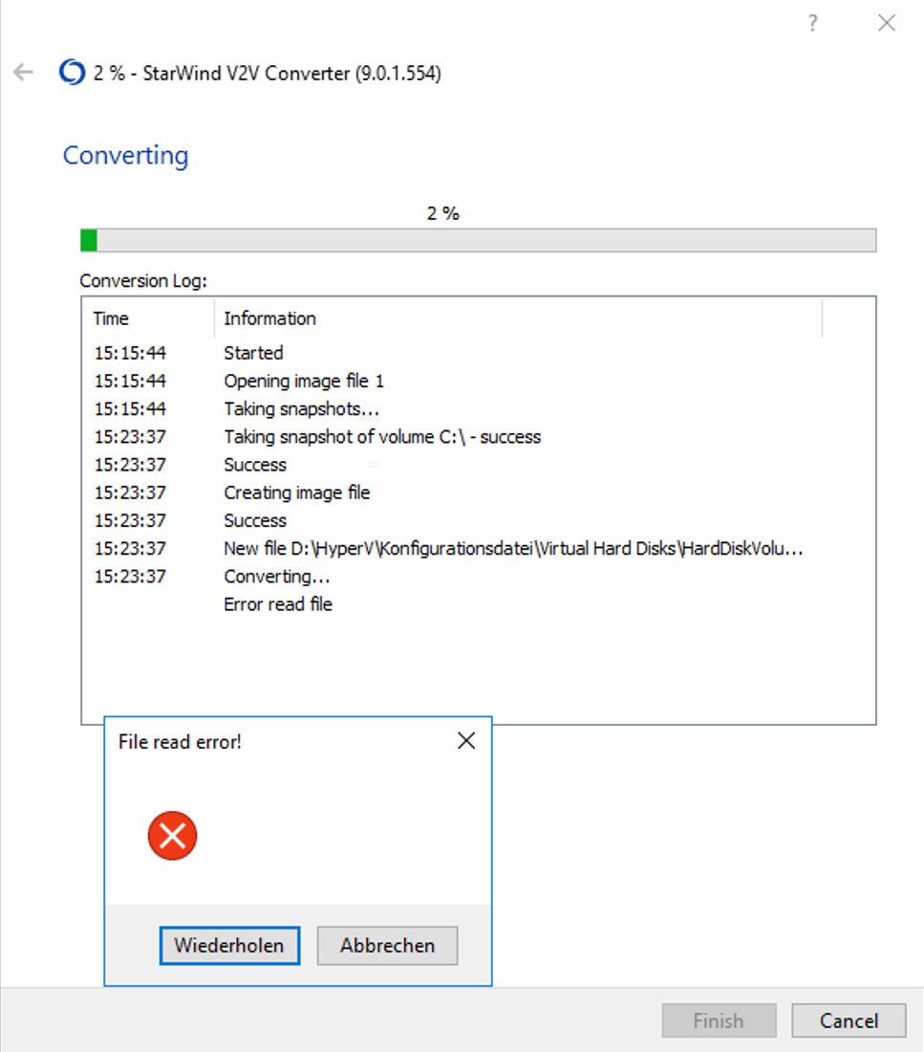Select the 'Opening image file 1' log entry
This screenshot has height=1052, width=924.
(x=478, y=381)
